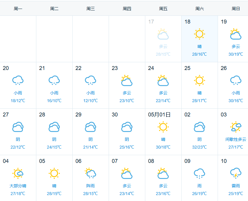Click the intermittent cloudy icon on day 03
This screenshot has width=248, height=201.
point(236,127)
